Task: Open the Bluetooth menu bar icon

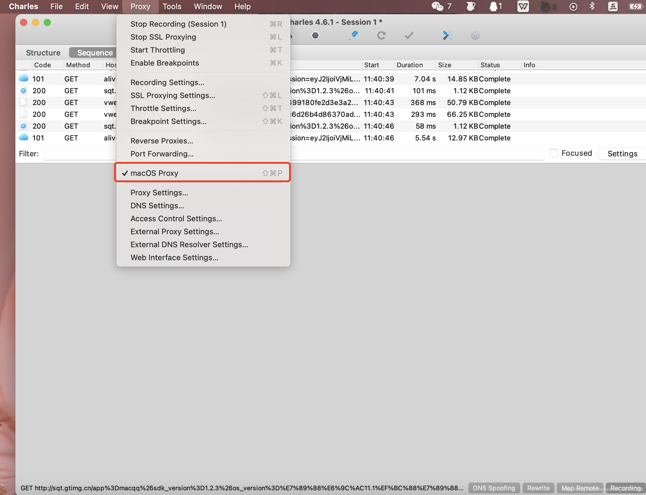Action: (592, 6)
